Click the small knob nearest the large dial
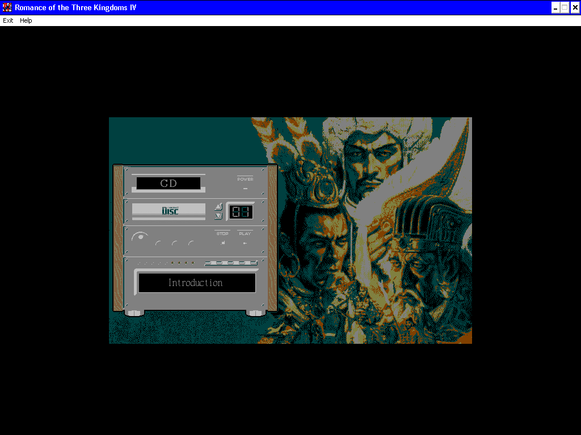The width and height of the screenshot is (581, 435). coord(158,244)
